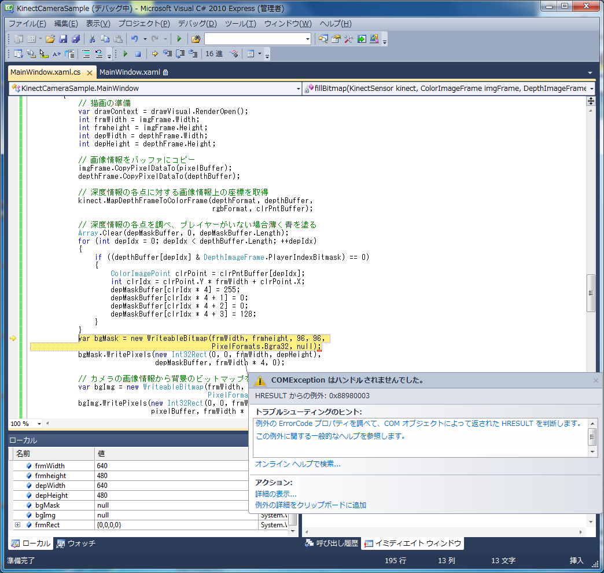This screenshot has height=573, width=604.
Task: Click the 詳細の表示... link
Action: pos(276,494)
